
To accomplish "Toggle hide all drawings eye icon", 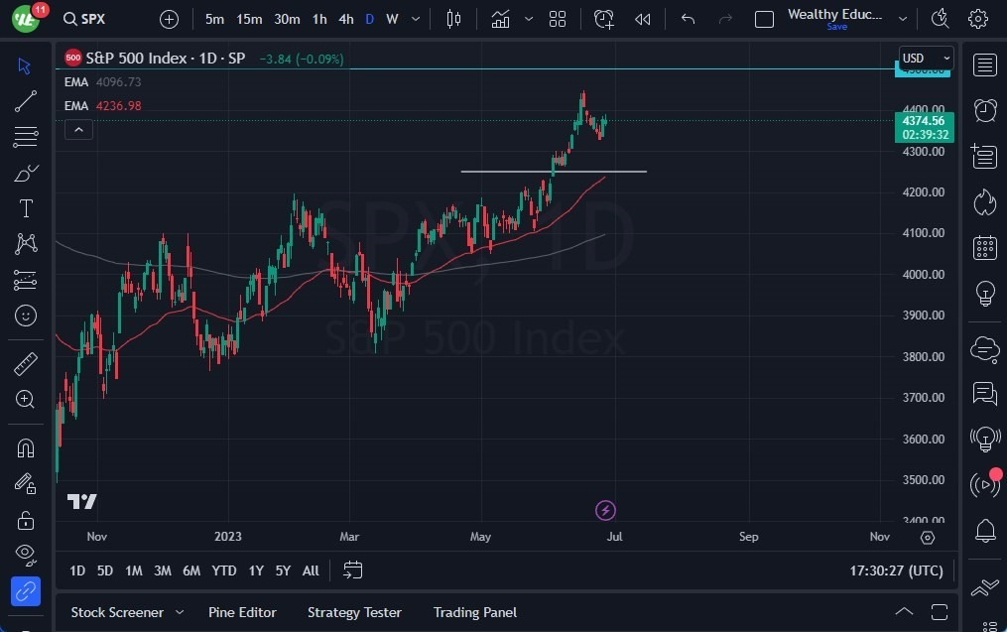I will click(26, 553).
